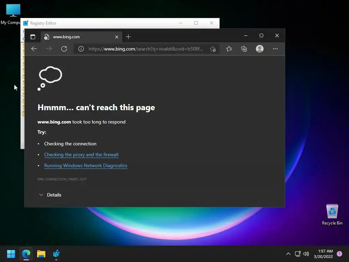Click Microsoft Edge taskbar icon

coord(26,254)
